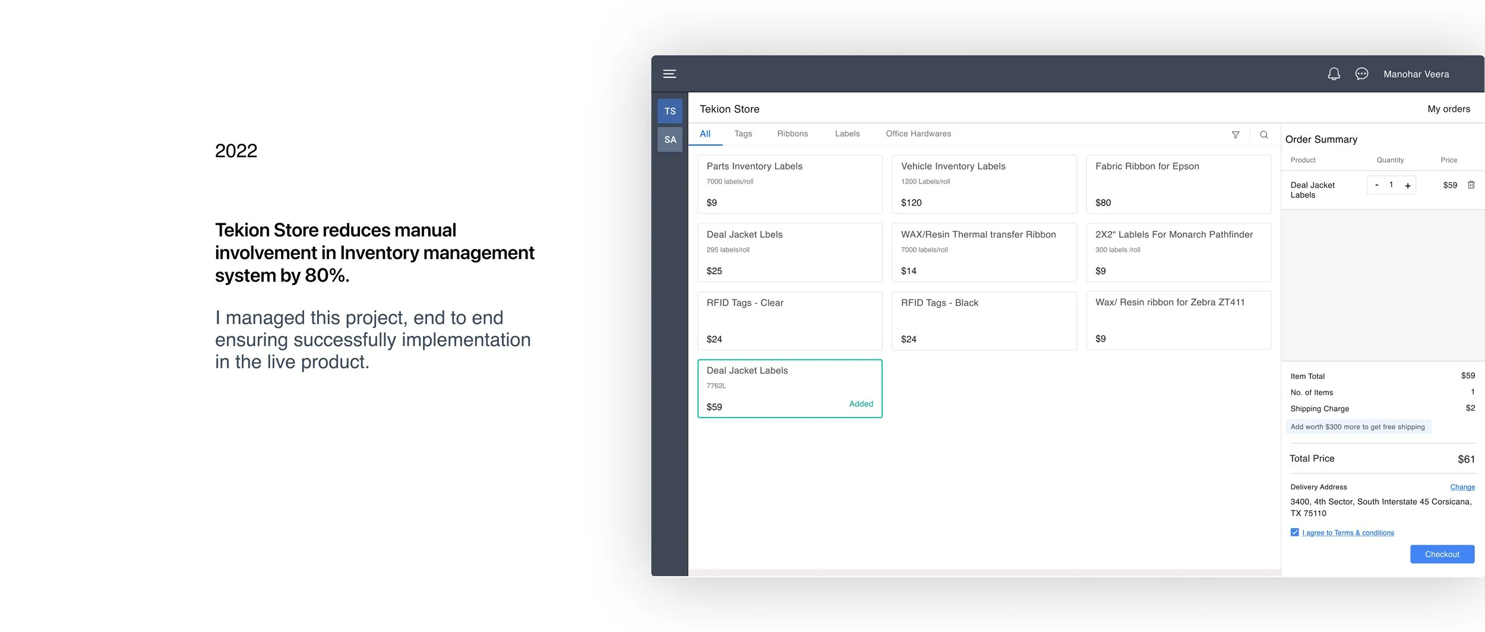Switch to the All tab
Viewport: 1485px width, 632px height.
click(x=705, y=134)
